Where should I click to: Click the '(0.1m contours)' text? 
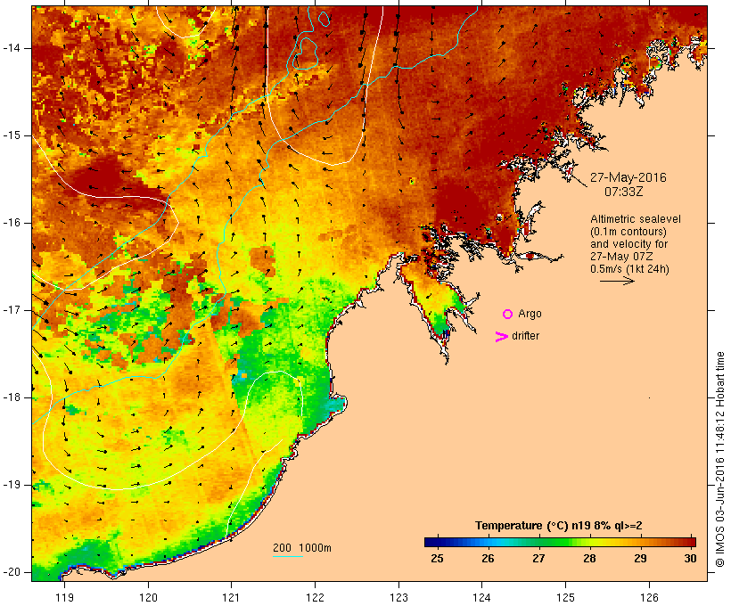pyautogui.click(x=628, y=232)
